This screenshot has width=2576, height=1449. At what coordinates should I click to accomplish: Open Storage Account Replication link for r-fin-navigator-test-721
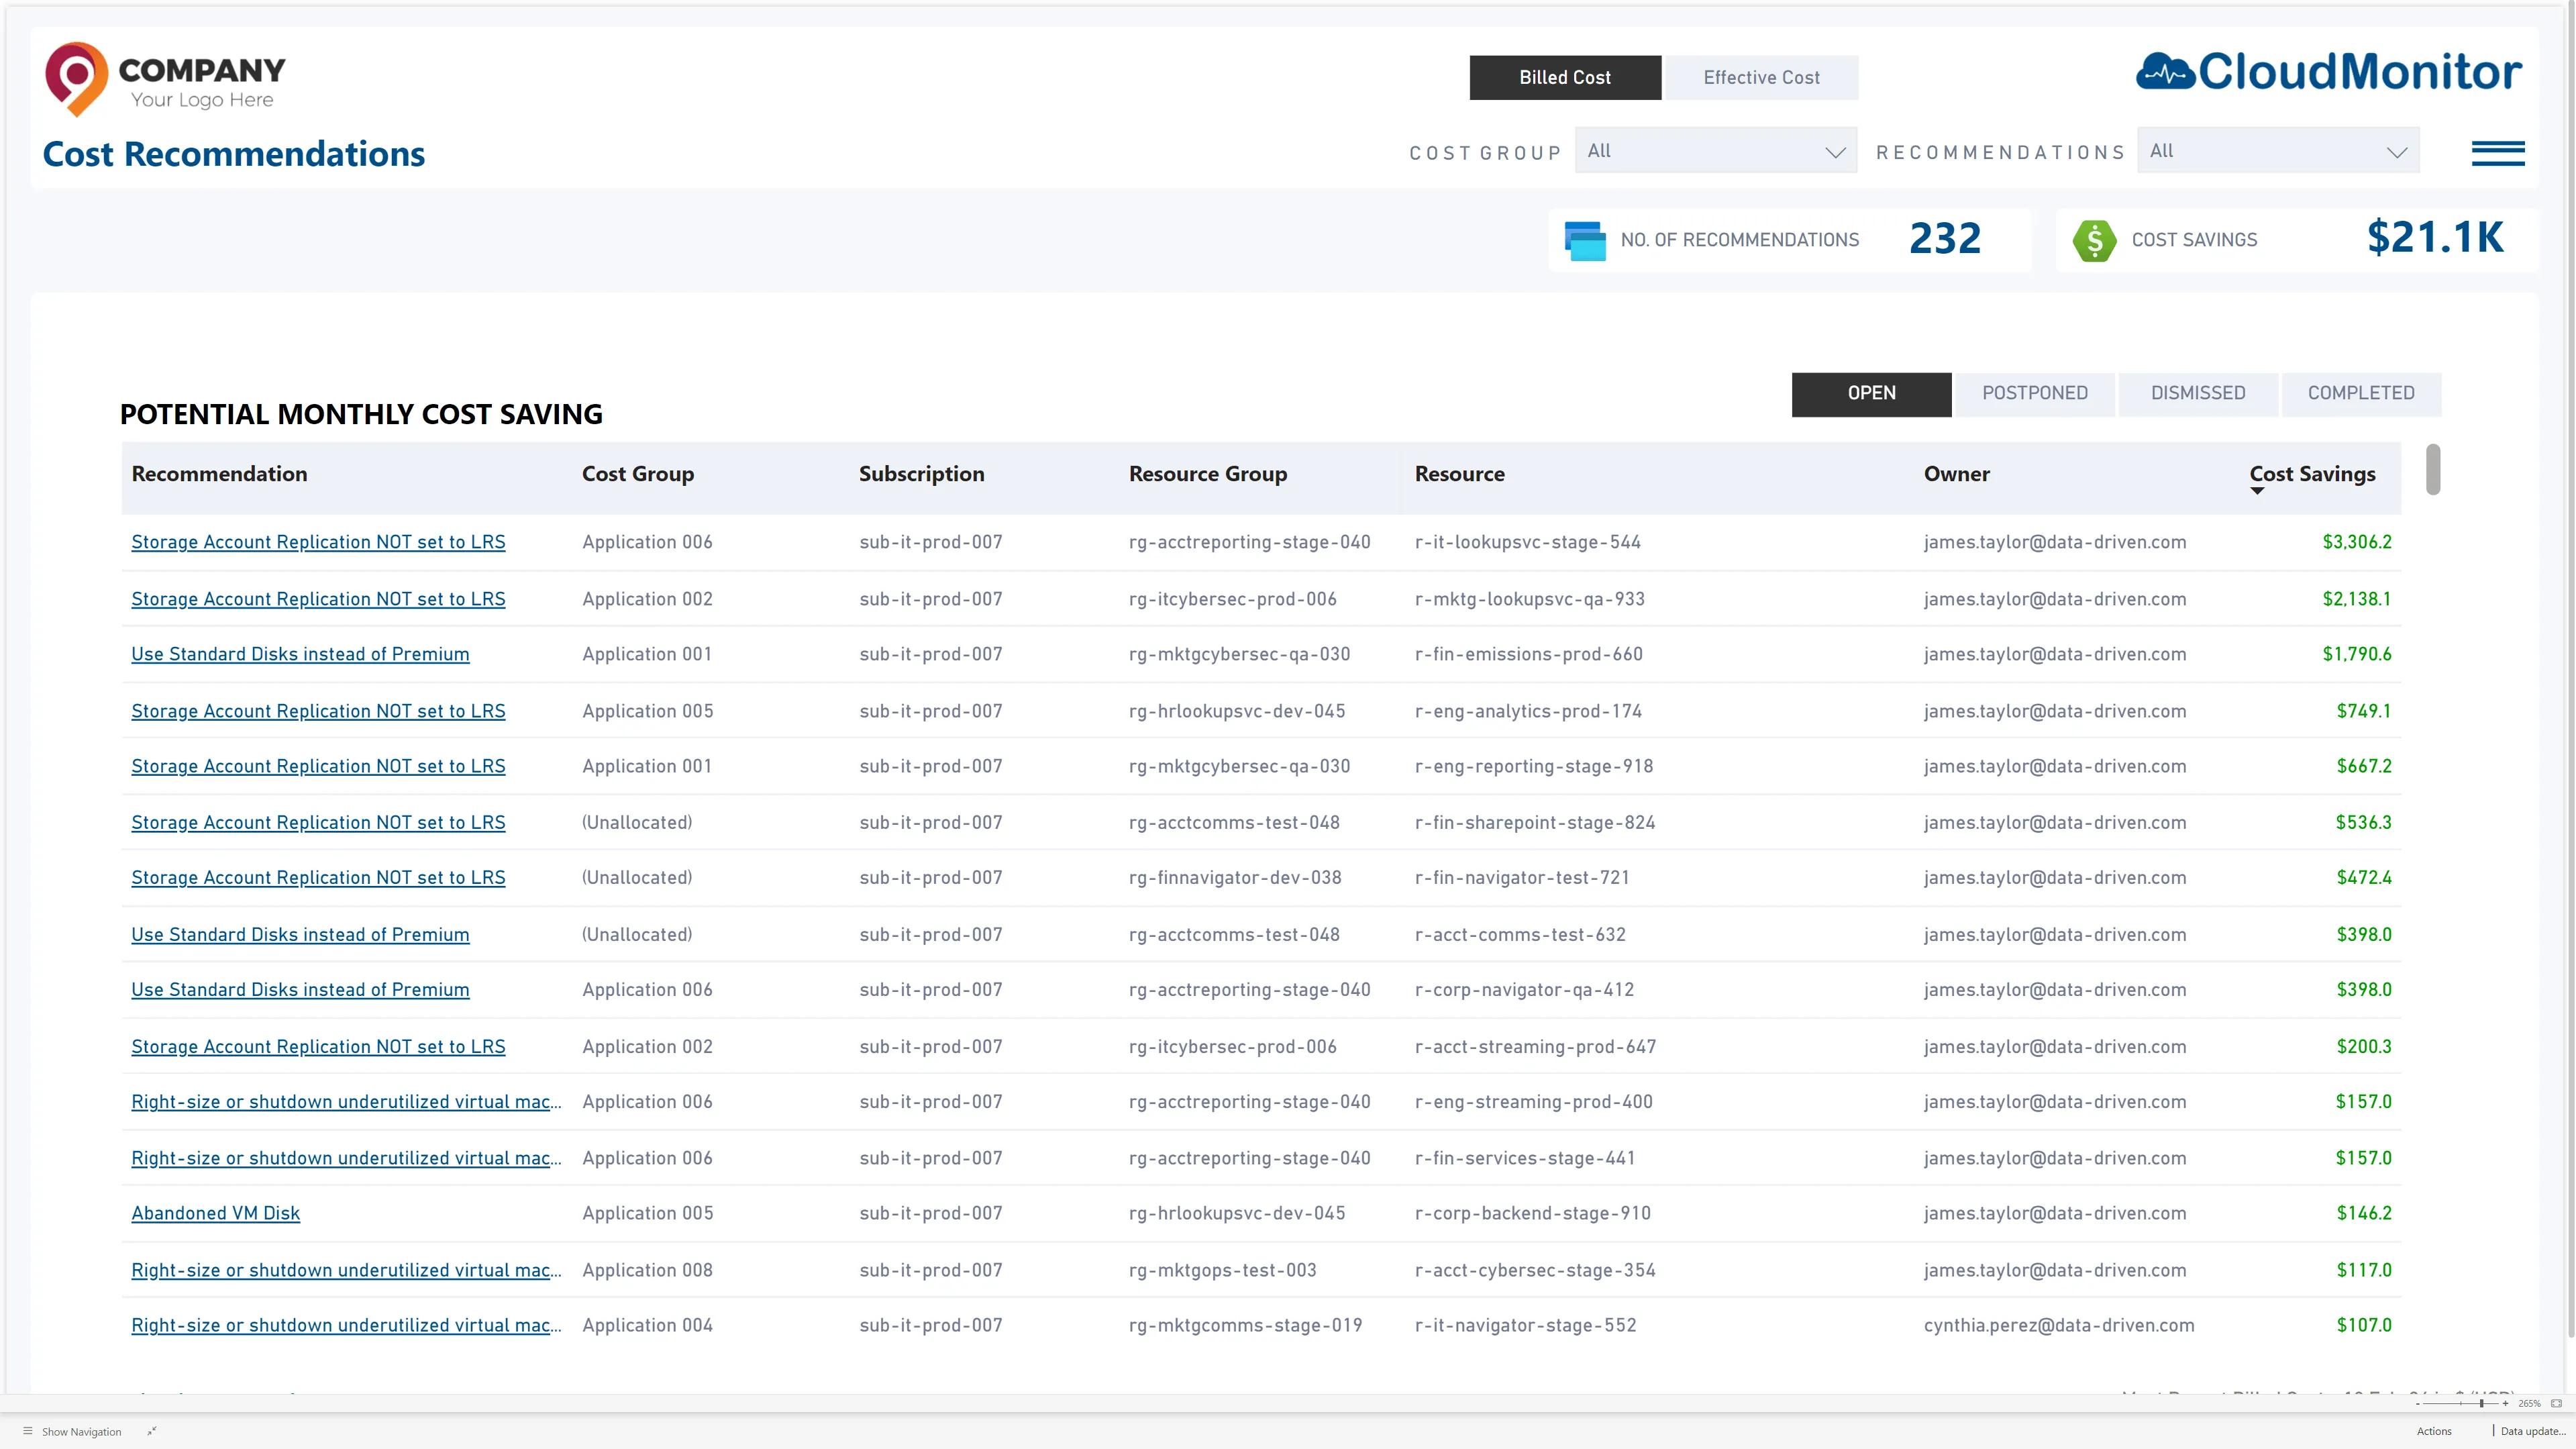pos(318,878)
